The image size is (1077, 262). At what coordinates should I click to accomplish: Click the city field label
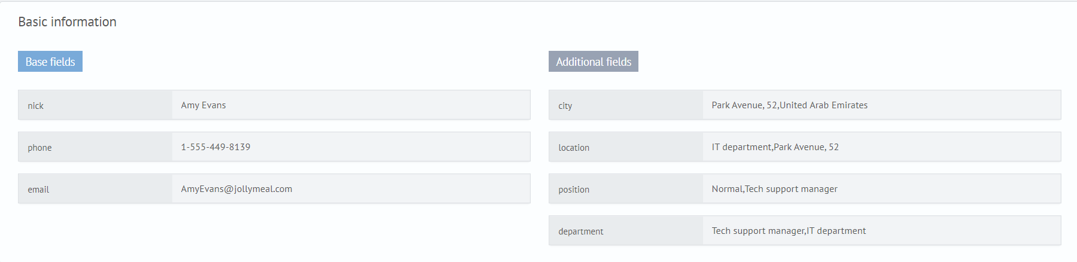click(x=565, y=106)
